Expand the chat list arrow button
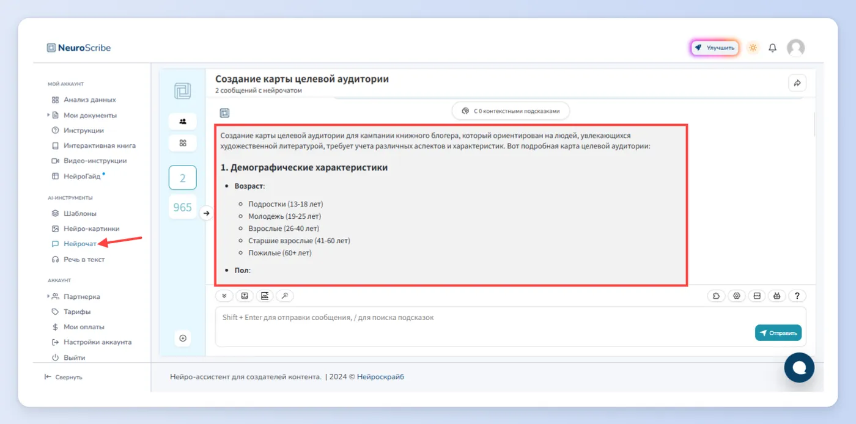 pos(207,213)
